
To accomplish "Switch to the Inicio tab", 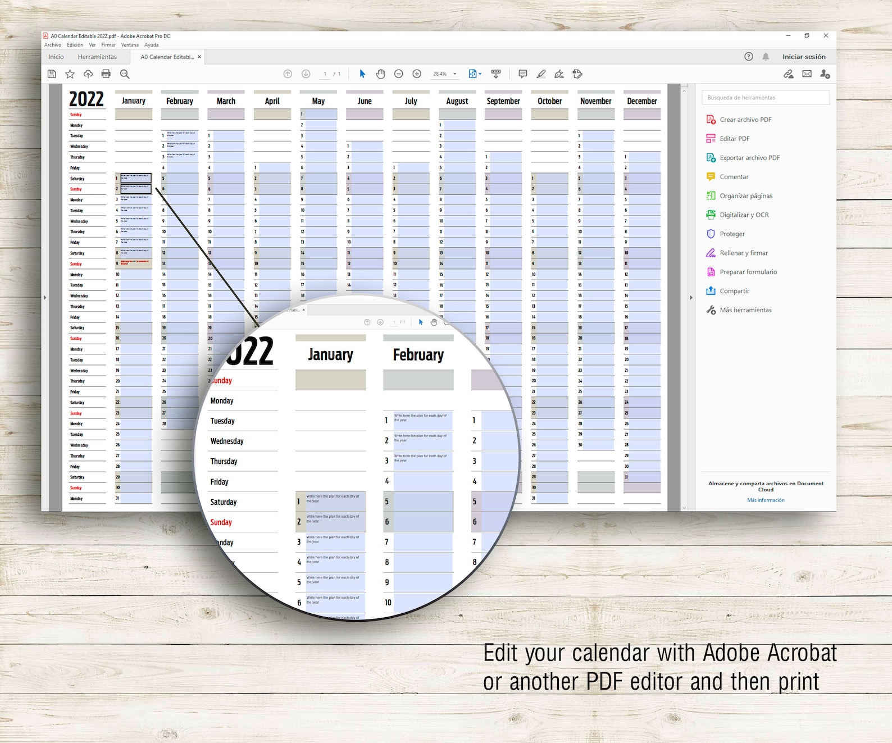I will pyautogui.click(x=56, y=57).
